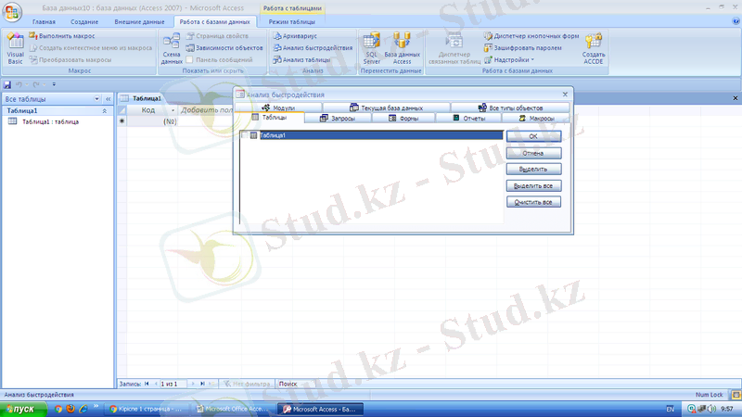Screen dimensions: 742x417
Task: Launch the Архивариус documenter
Action: (295, 36)
